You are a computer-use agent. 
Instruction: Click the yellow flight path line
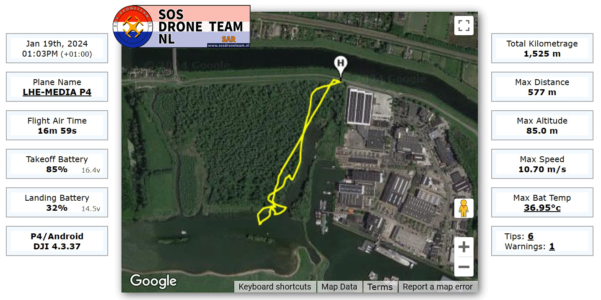pos(303,142)
